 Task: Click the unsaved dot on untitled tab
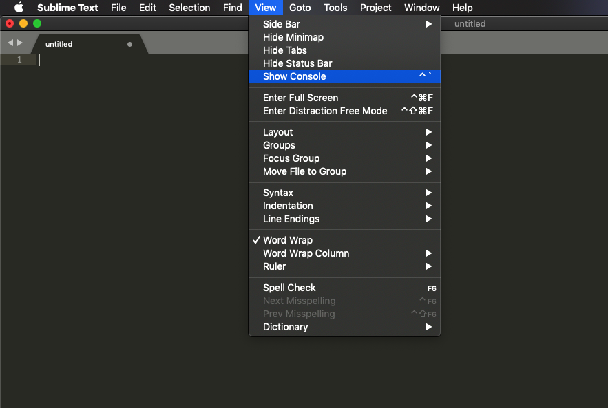(129, 44)
